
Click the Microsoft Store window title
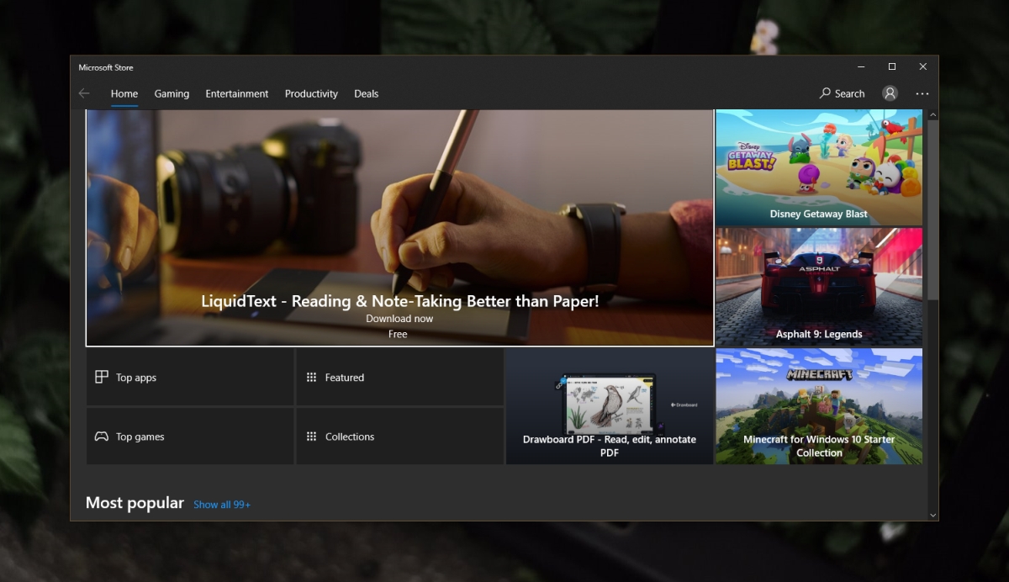point(106,67)
